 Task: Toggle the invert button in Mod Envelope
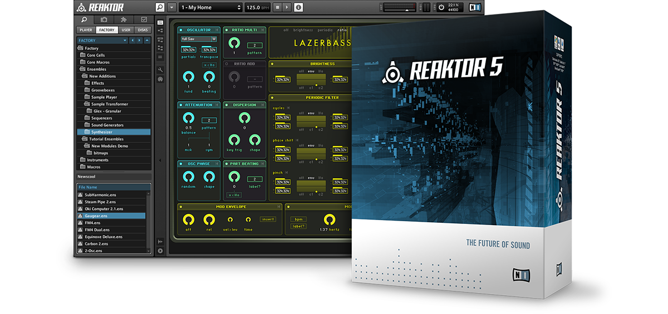pos(267,219)
